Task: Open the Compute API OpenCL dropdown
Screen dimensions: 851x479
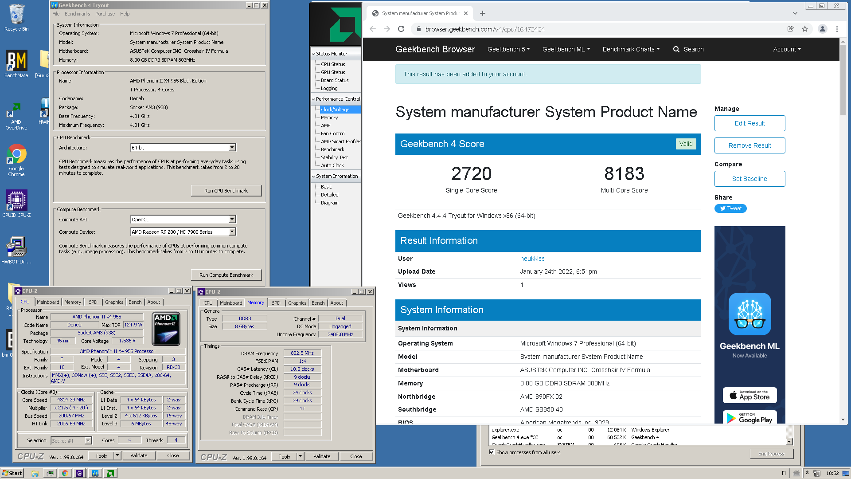Action: [232, 220]
